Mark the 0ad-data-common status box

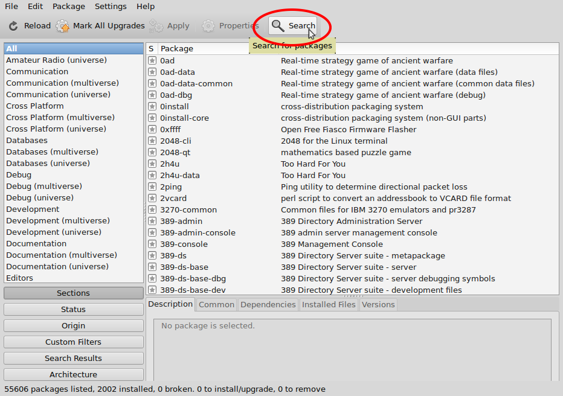[x=152, y=83]
